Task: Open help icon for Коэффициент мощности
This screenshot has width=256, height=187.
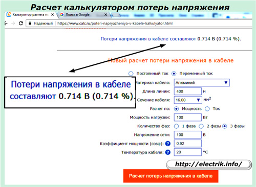Action: pyautogui.click(x=168, y=144)
